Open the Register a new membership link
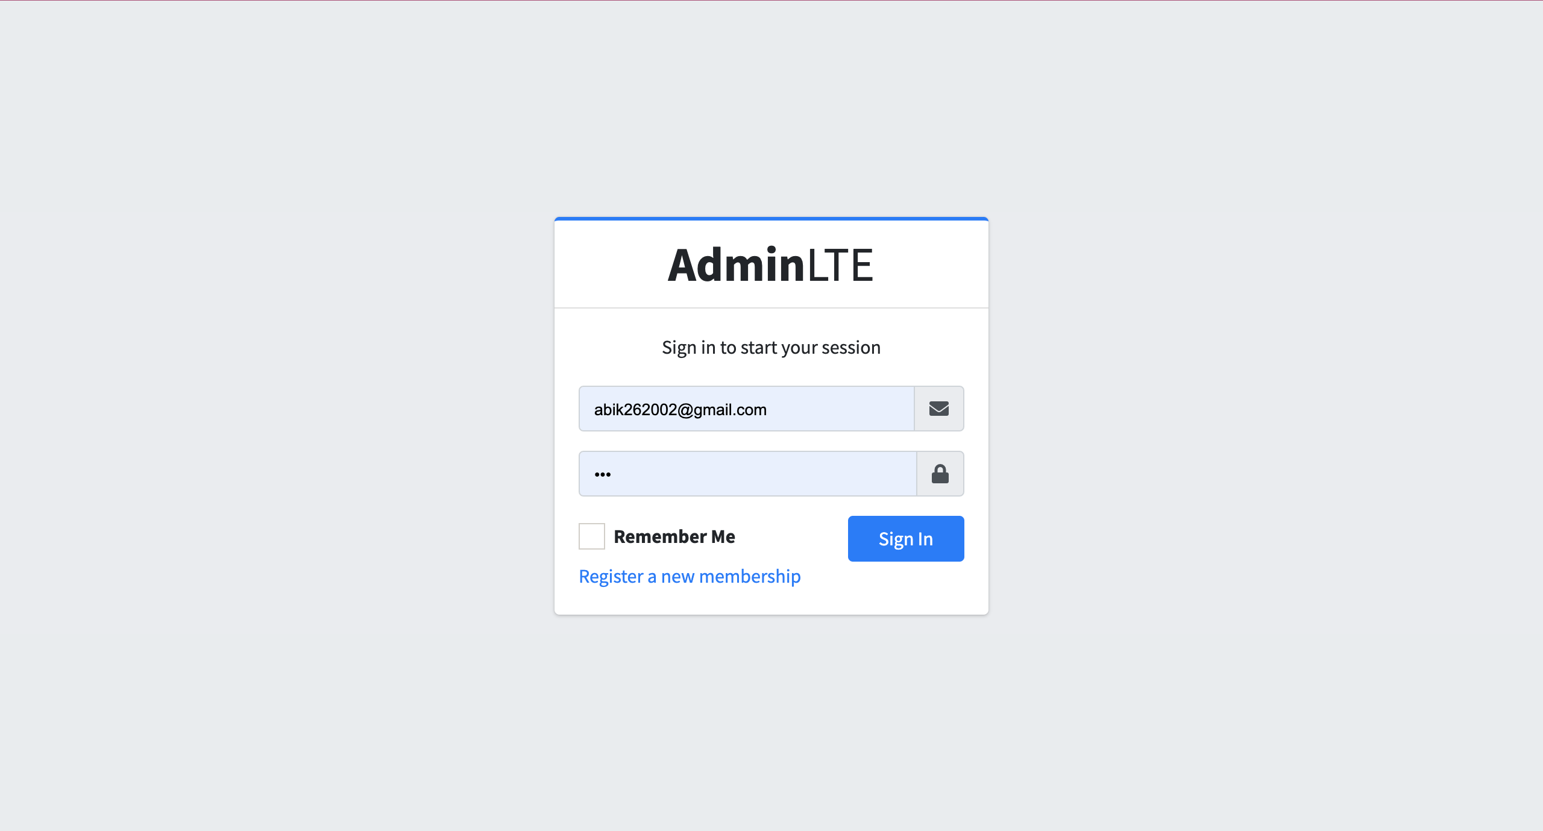The image size is (1543, 831). coord(690,576)
